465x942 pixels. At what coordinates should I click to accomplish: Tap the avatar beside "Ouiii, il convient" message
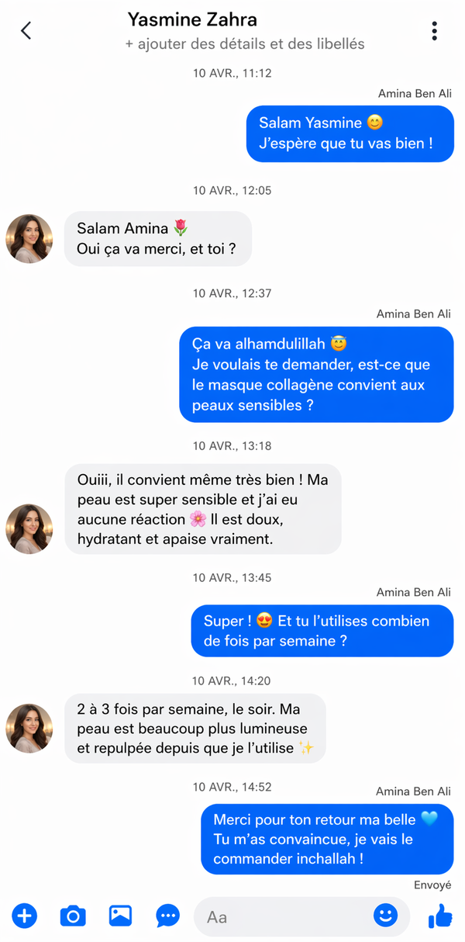(29, 529)
